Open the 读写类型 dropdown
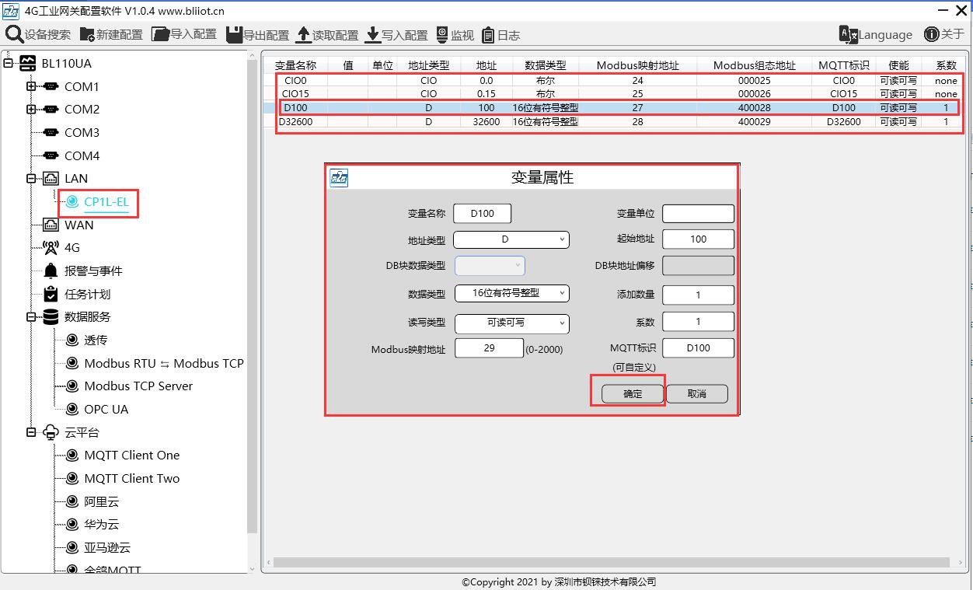This screenshot has width=973, height=590. pyautogui.click(x=511, y=323)
